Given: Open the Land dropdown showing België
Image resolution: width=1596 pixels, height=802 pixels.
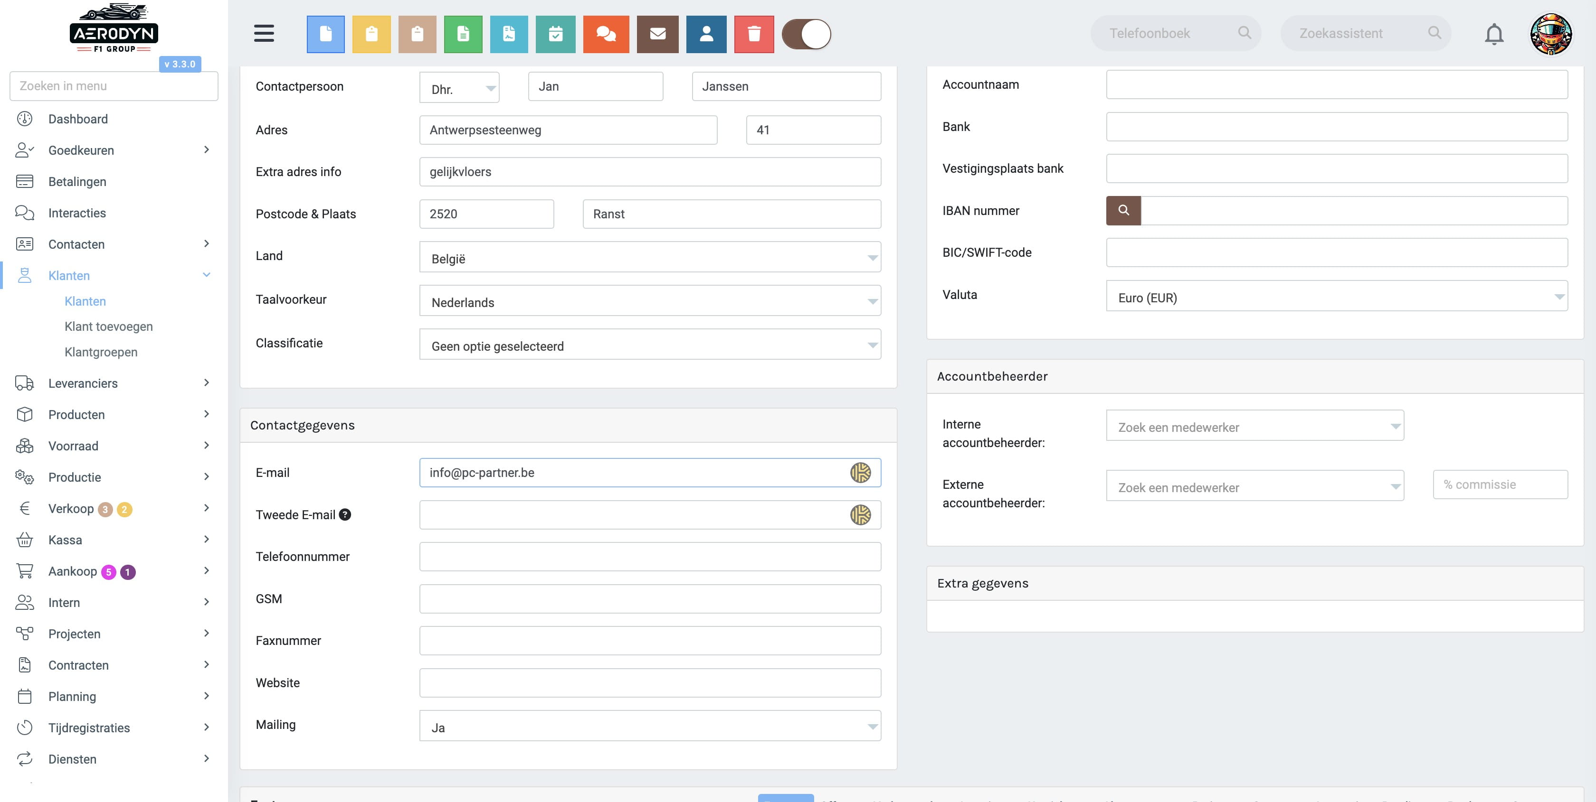Looking at the screenshot, I should tap(651, 257).
